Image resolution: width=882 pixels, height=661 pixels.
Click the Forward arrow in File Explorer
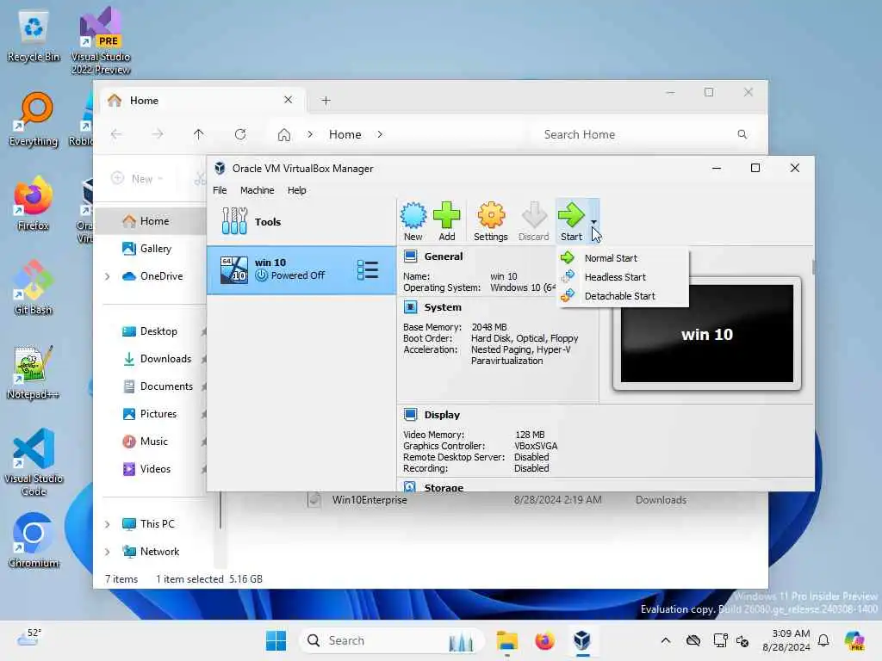click(x=158, y=134)
